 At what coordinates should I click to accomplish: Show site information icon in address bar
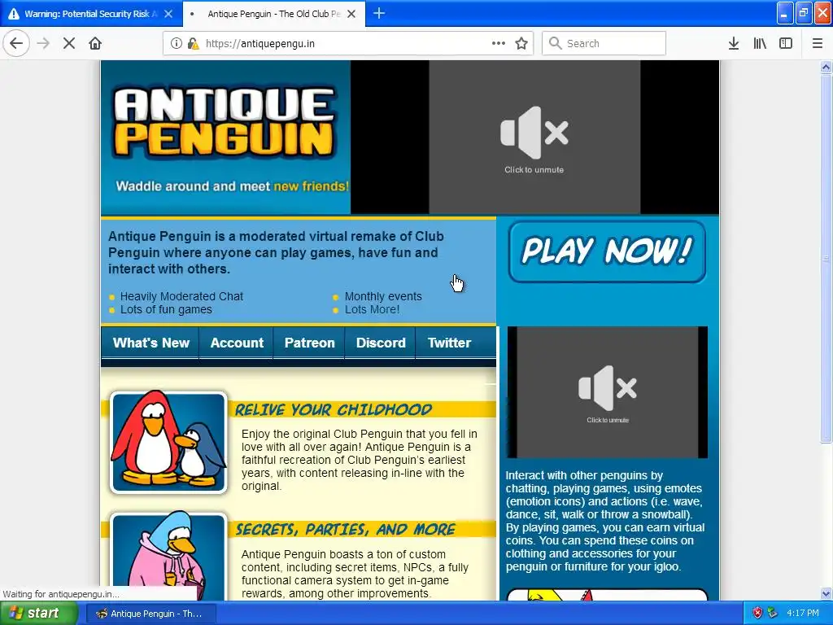pyautogui.click(x=176, y=43)
